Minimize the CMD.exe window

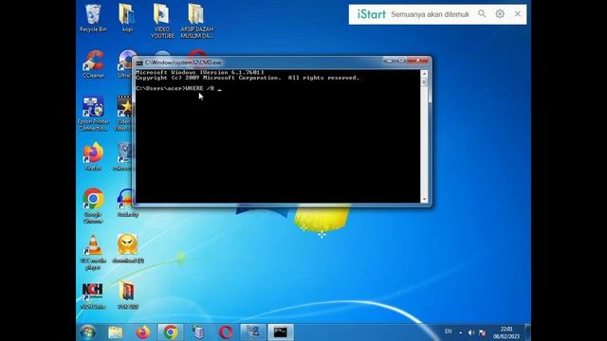pyautogui.click(x=389, y=61)
